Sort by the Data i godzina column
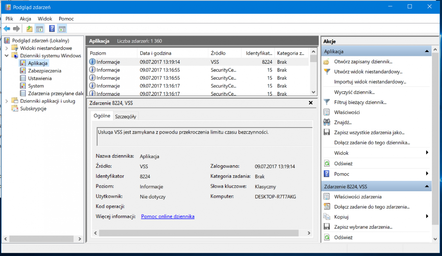The width and height of the screenshot is (442, 256). (x=155, y=53)
